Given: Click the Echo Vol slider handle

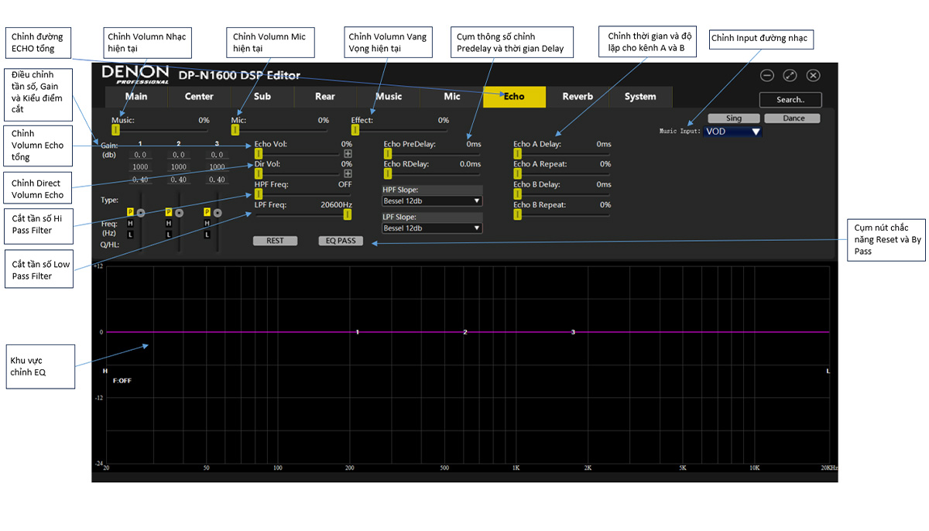Looking at the screenshot, I should (259, 154).
